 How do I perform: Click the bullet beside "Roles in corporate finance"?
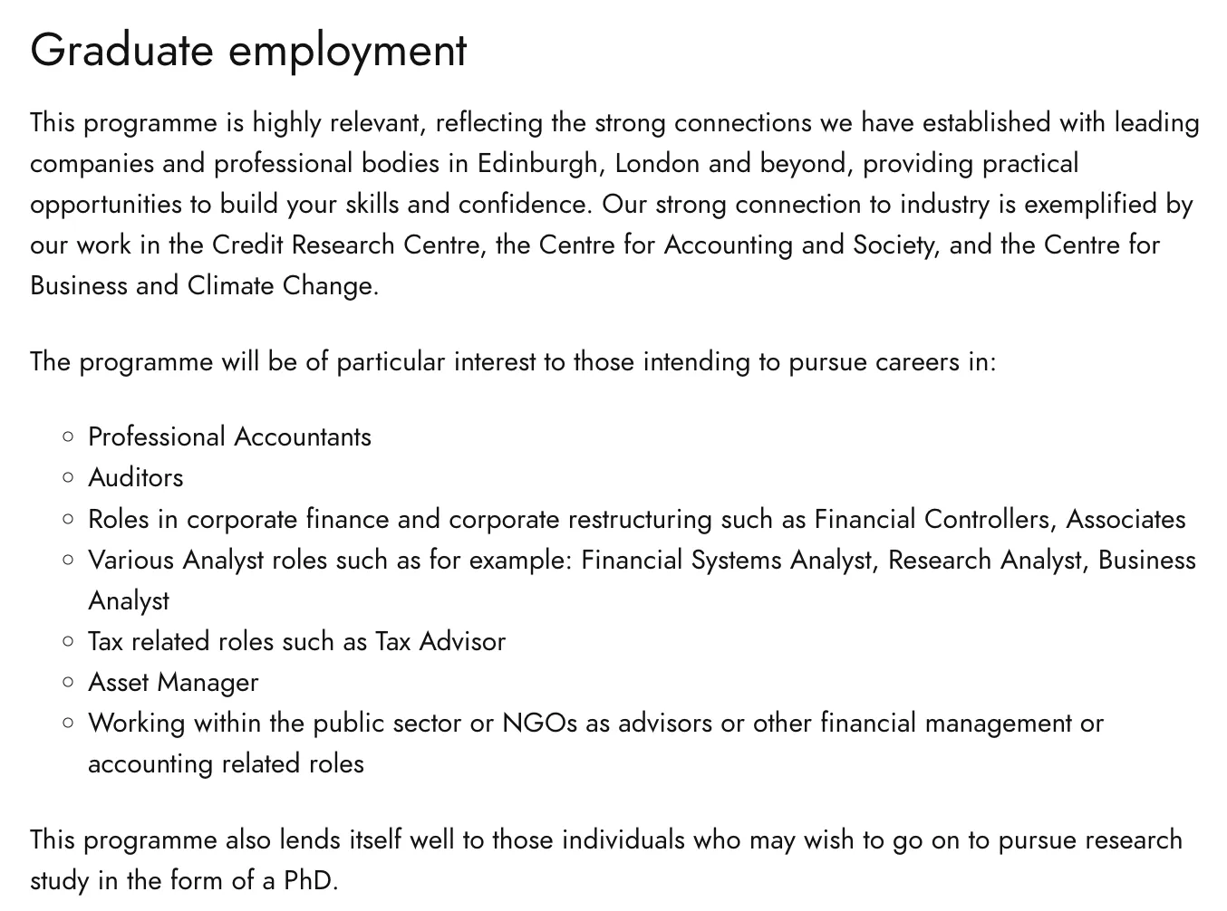point(68,519)
